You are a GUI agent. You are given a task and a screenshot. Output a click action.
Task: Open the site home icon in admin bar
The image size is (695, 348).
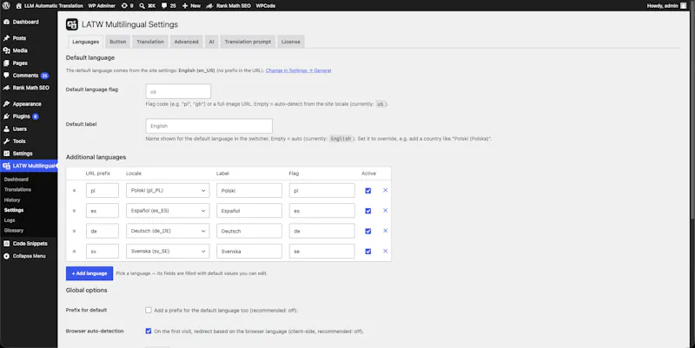(18, 6)
